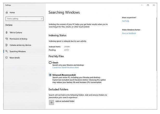This screenshot has width=160, height=114.
Task: Click Add an excluded folder label
Action: coord(65,101)
